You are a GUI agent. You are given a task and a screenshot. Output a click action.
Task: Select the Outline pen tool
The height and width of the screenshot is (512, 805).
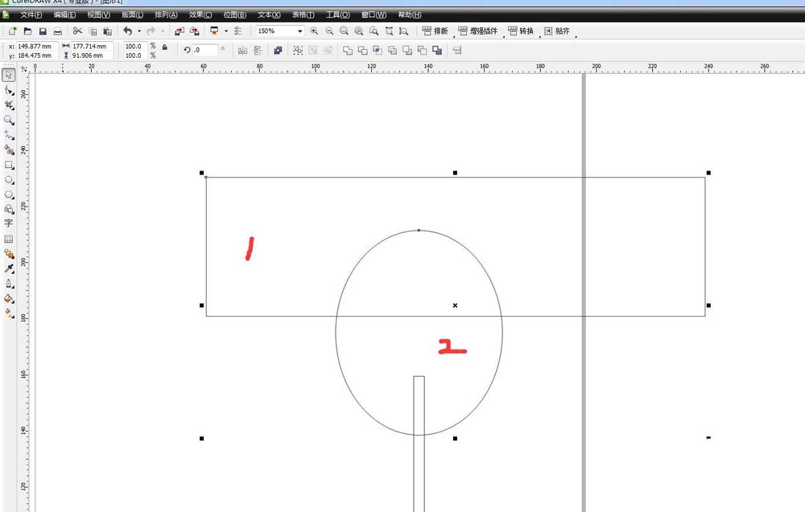point(9,284)
